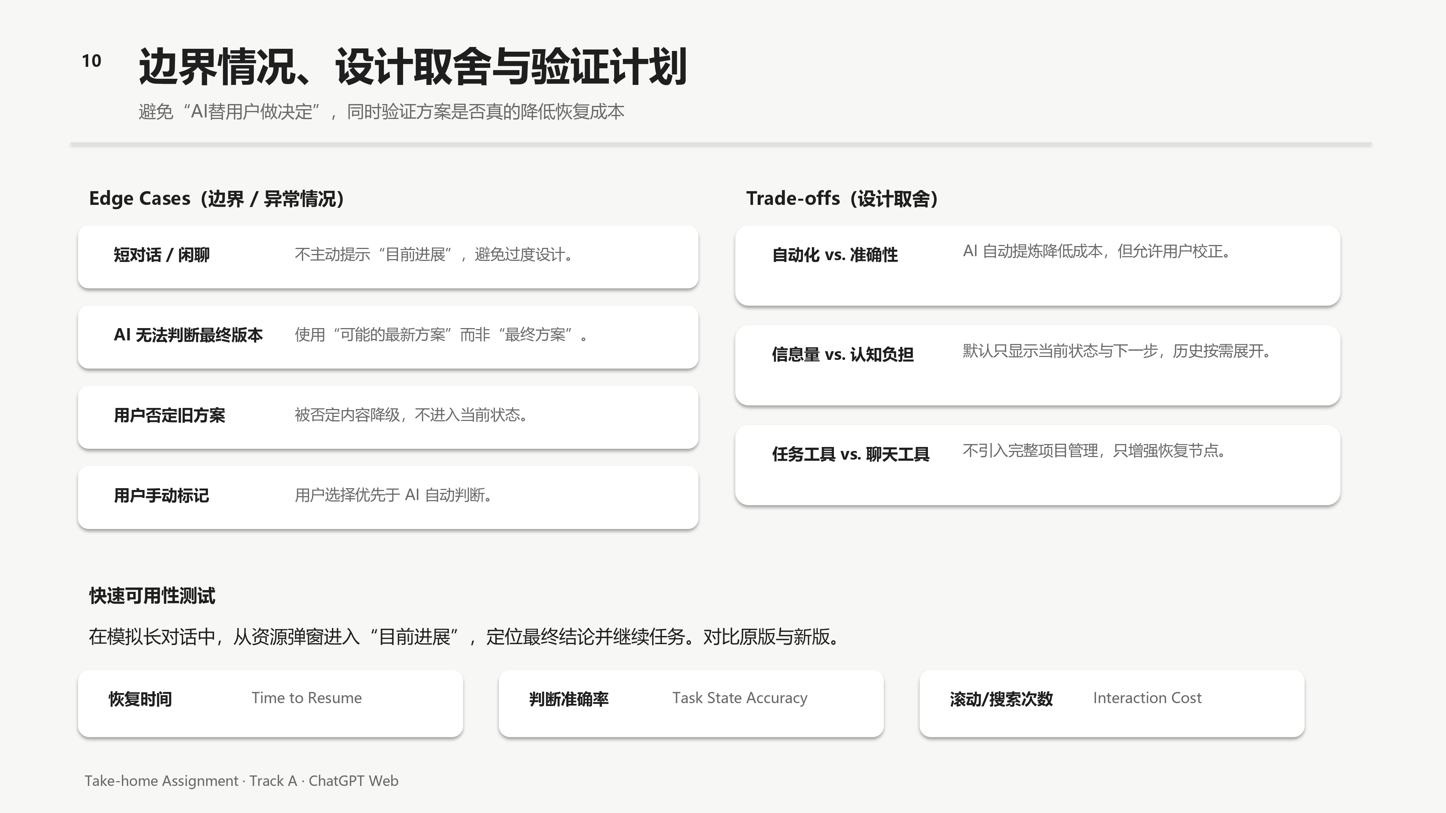This screenshot has width=1446, height=813.
Task: Click the text 使用"可能的最新方案"而非"最终方案"
Action: pos(441,335)
